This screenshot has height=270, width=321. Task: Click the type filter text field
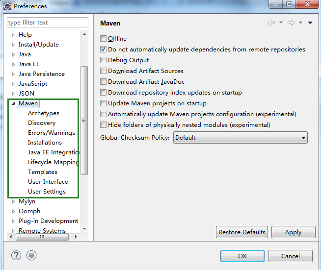coord(48,22)
